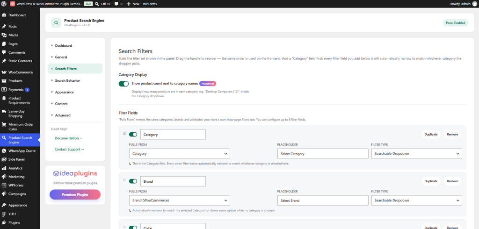Open Pulls From dropdown showing Brand (WooCommerce)
Image resolution: width=479 pixels, height=229 pixels.
(180, 200)
